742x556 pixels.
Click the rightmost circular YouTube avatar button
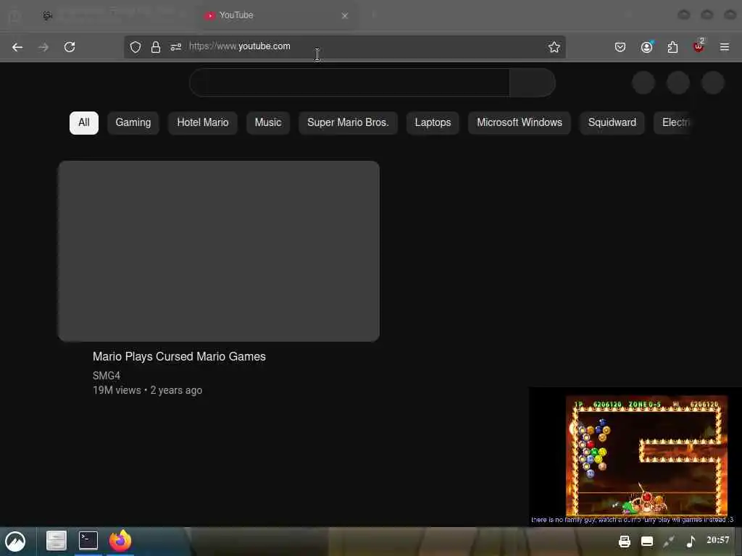713,83
